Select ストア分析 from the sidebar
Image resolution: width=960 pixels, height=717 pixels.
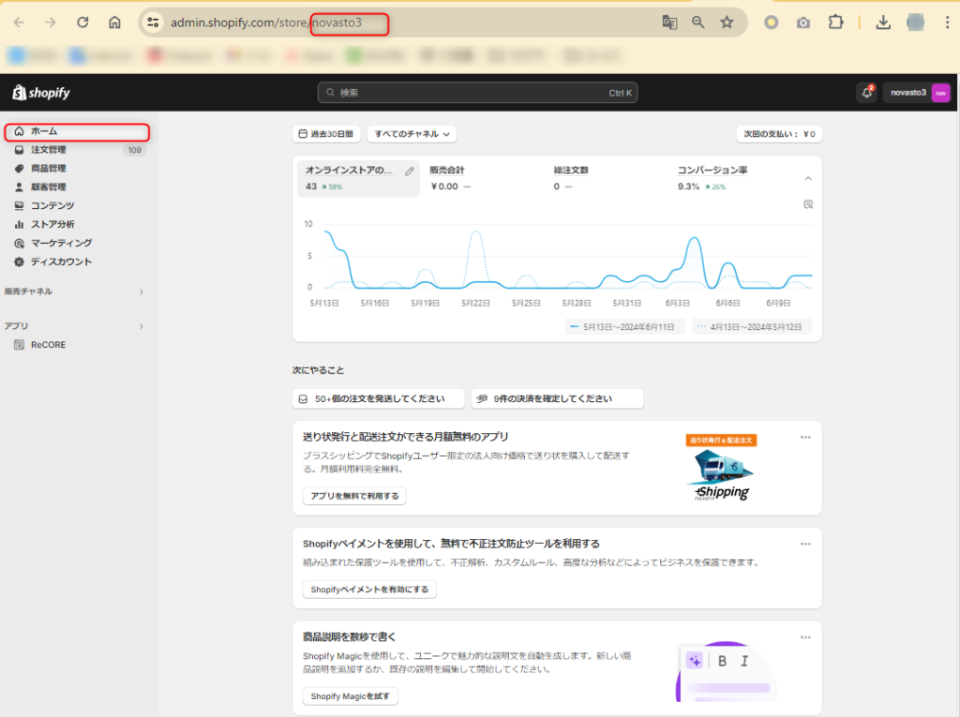tap(52, 225)
